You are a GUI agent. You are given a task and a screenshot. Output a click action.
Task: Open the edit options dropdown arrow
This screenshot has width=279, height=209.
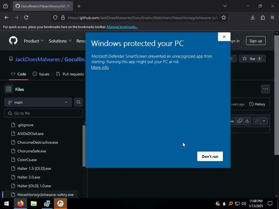click(x=264, y=121)
